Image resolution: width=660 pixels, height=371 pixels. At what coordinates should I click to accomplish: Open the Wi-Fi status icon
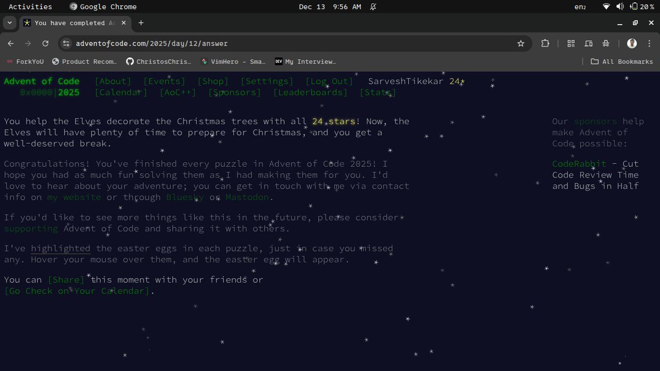point(607,7)
